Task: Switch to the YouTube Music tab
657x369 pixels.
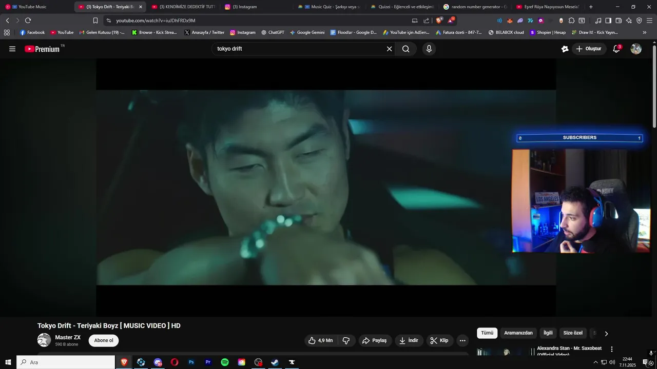Action: click(x=36, y=7)
